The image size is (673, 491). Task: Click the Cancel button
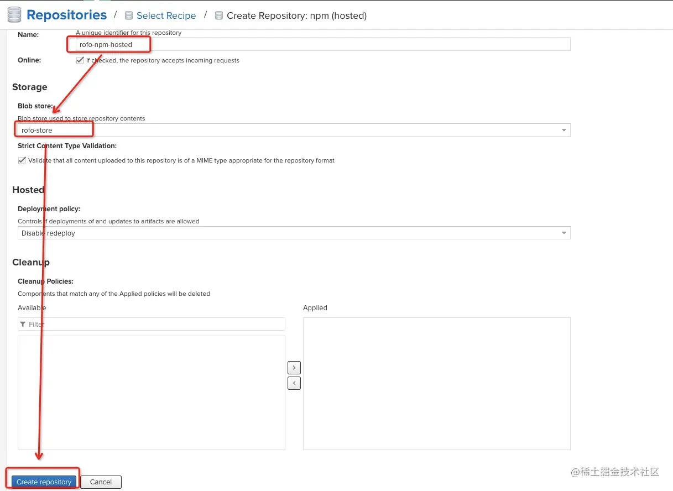[x=101, y=482]
